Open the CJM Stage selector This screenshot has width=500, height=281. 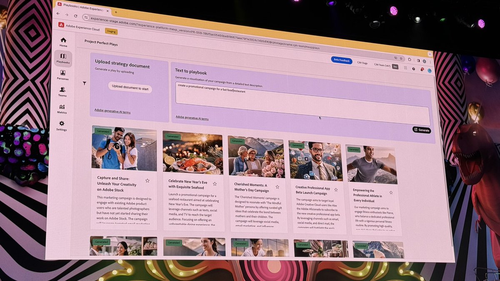(362, 63)
